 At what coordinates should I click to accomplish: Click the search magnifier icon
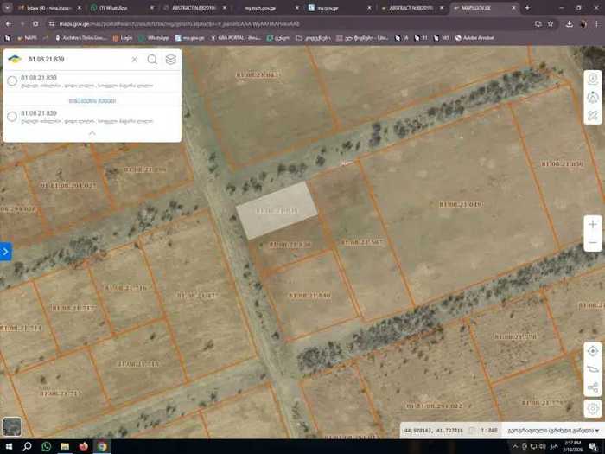click(152, 60)
